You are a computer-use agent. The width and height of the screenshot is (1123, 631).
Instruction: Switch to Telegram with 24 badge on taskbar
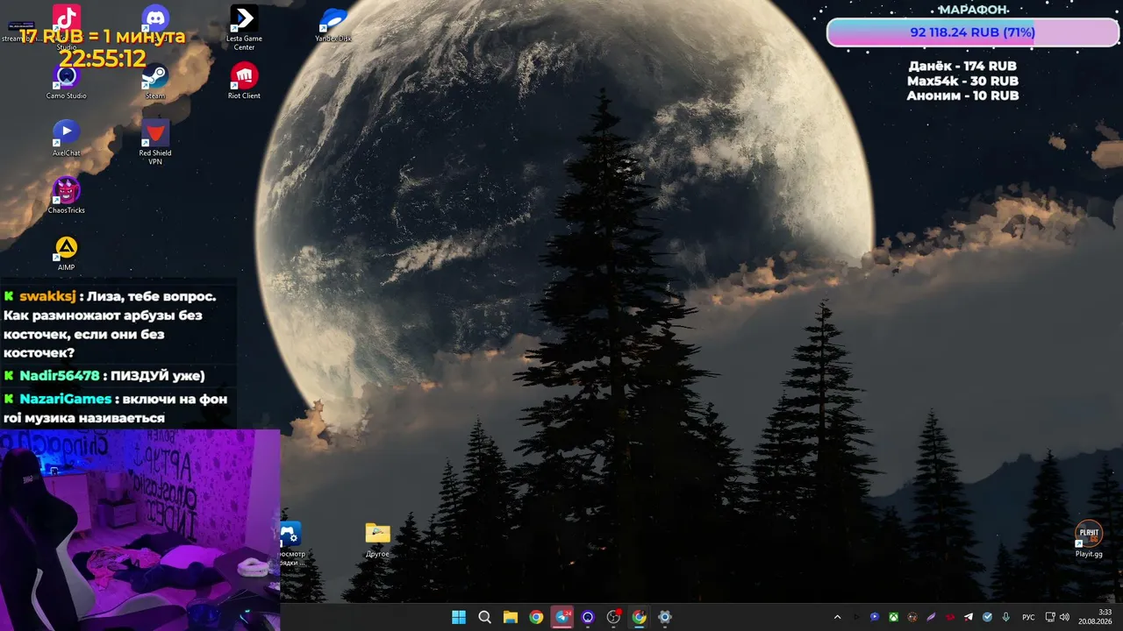562,617
